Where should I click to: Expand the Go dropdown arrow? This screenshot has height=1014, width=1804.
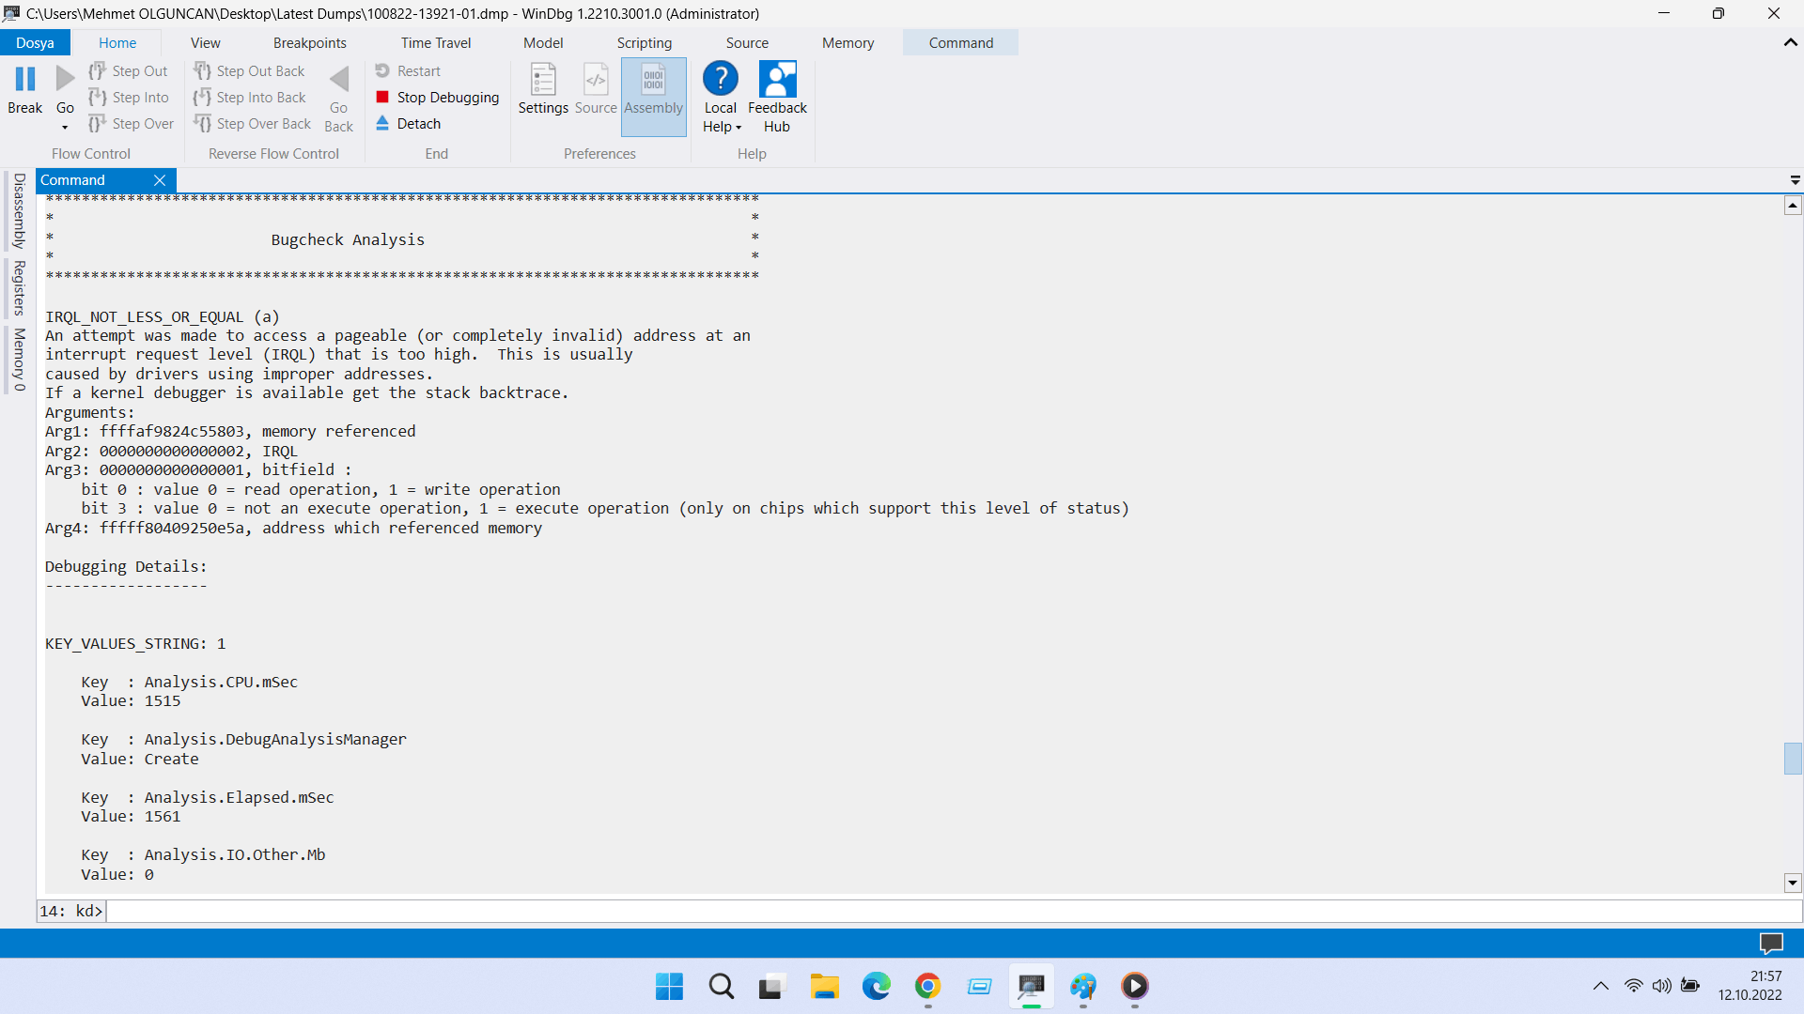(x=65, y=128)
